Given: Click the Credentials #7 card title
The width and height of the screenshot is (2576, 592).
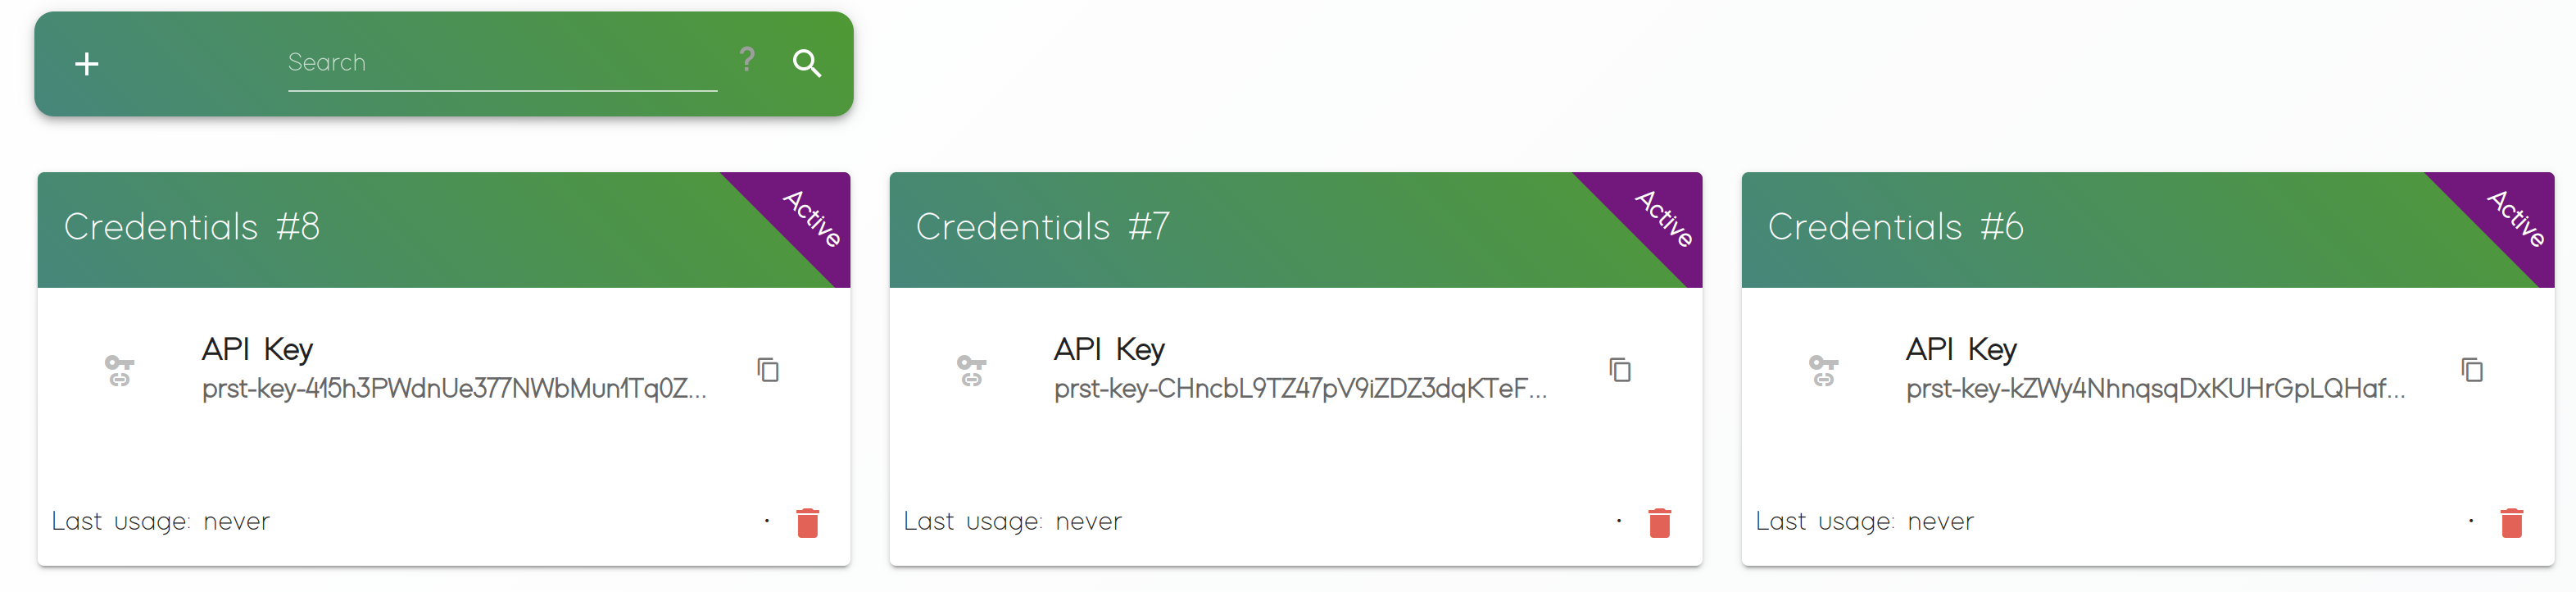Looking at the screenshot, I should [x=1042, y=227].
